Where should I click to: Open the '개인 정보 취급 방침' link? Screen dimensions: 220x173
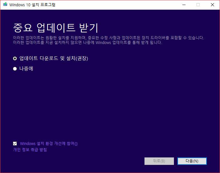pos(30,150)
